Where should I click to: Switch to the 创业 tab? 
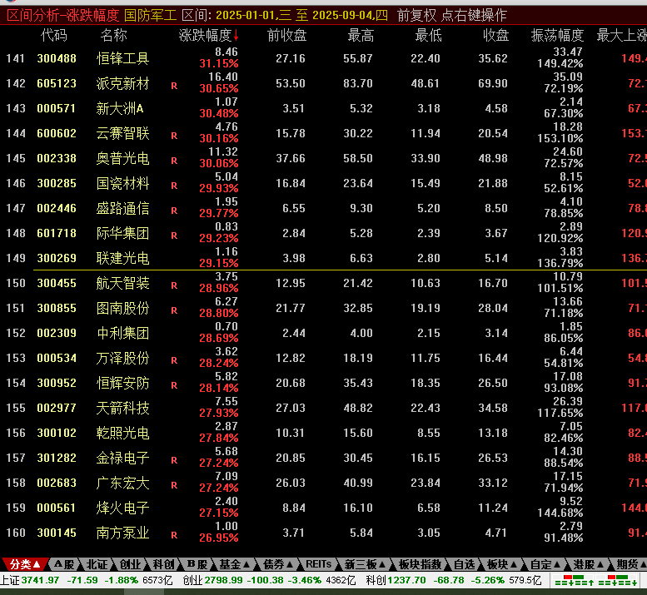(130, 564)
